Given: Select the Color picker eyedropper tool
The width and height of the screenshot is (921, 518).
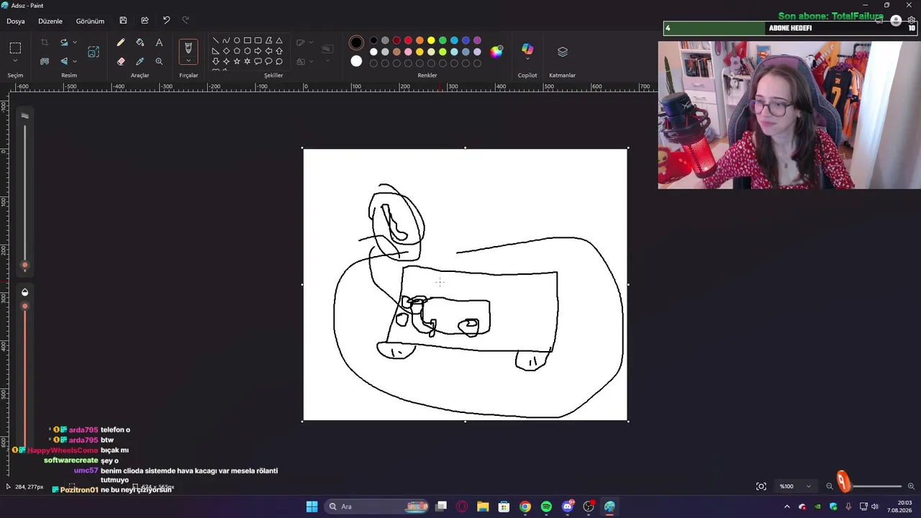Looking at the screenshot, I should point(140,62).
